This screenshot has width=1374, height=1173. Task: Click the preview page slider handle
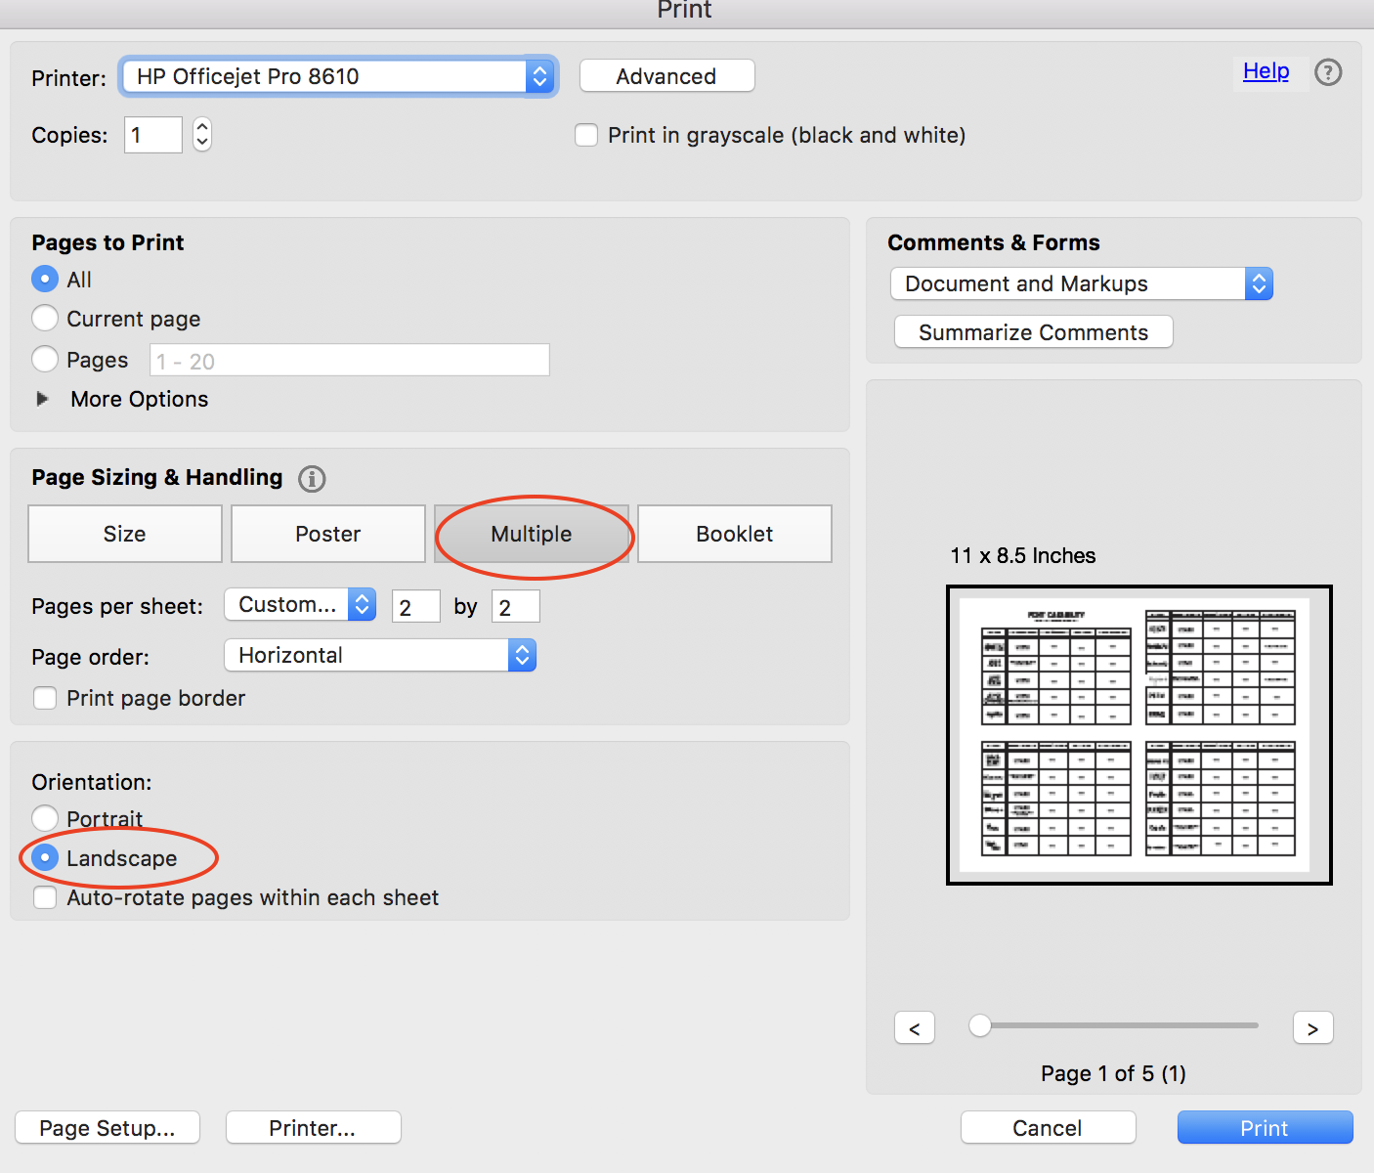click(x=980, y=1025)
